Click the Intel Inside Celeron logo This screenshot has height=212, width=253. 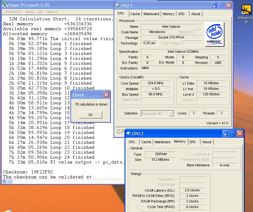click(214, 34)
